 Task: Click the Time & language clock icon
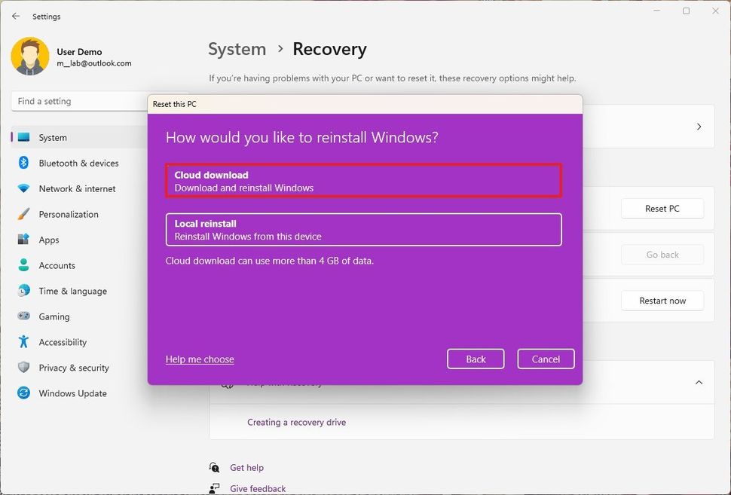coord(23,291)
